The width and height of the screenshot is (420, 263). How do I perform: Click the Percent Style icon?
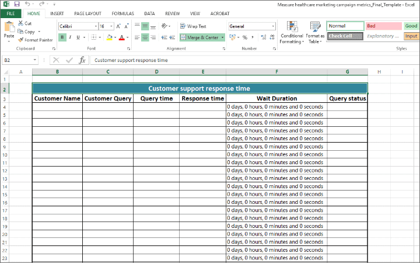point(244,37)
